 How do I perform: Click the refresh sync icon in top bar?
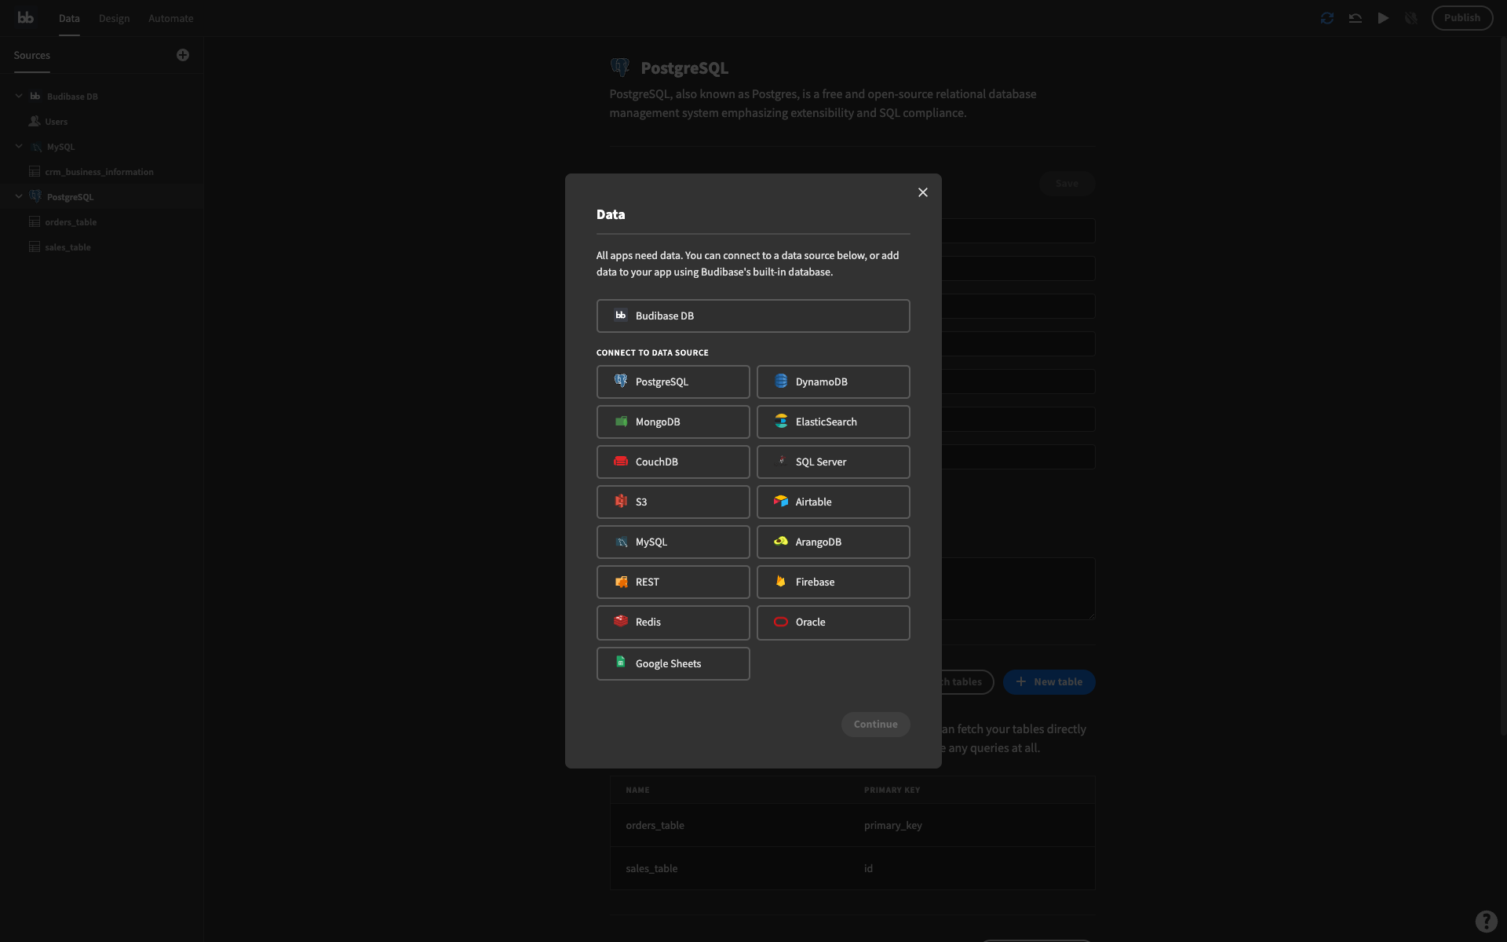click(x=1327, y=18)
